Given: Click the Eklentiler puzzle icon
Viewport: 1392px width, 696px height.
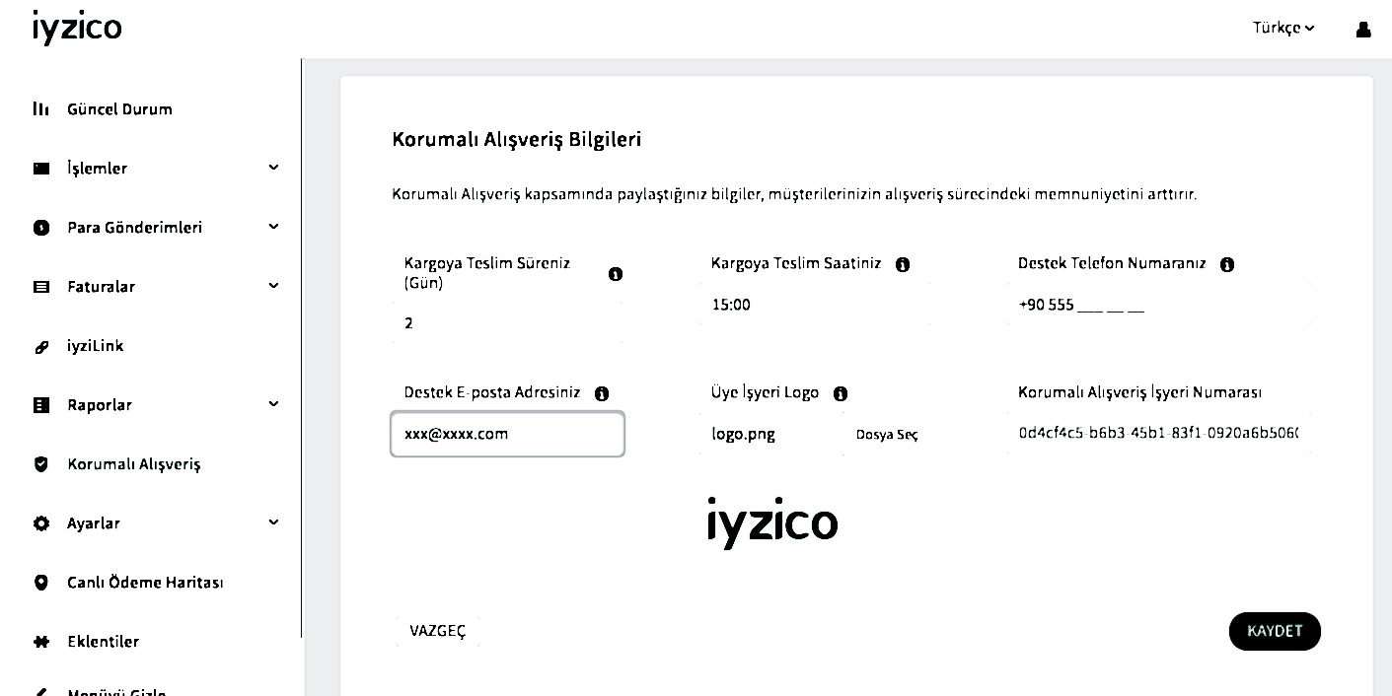Looking at the screenshot, I should point(41,642).
